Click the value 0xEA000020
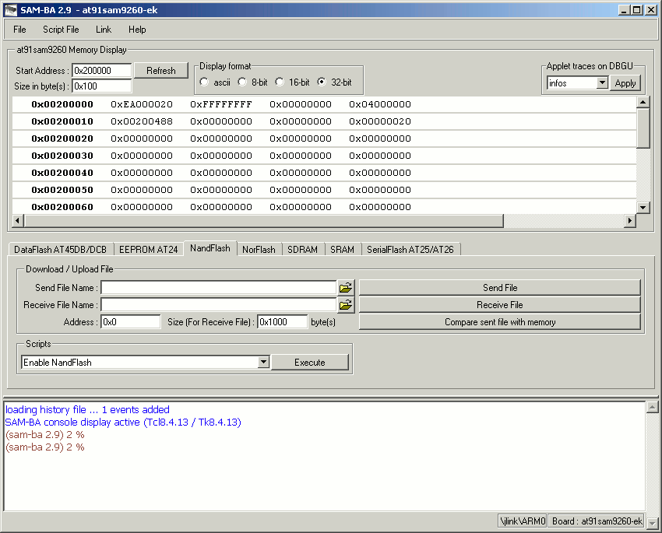 [142, 104]
